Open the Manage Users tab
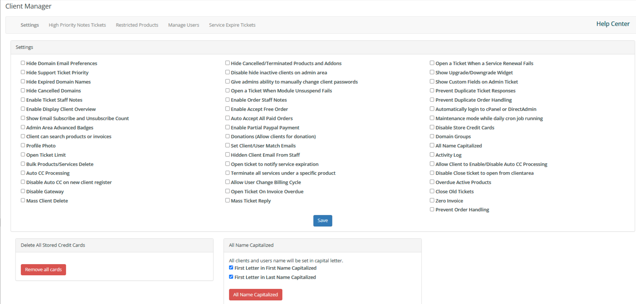Viewport: 636px width, 304px height. 183,25
